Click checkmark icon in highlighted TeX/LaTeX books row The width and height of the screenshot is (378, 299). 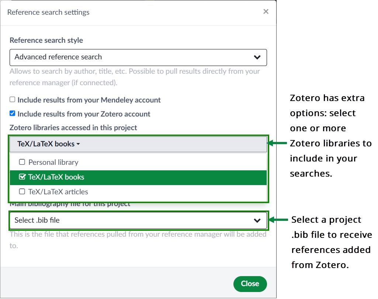click(22, 177)
